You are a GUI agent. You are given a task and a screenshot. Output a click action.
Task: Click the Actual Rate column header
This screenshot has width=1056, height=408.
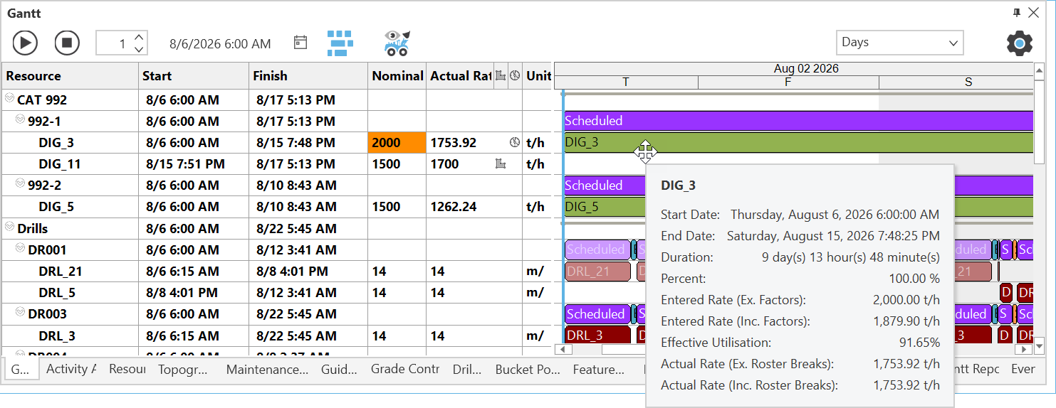[460, 76]
